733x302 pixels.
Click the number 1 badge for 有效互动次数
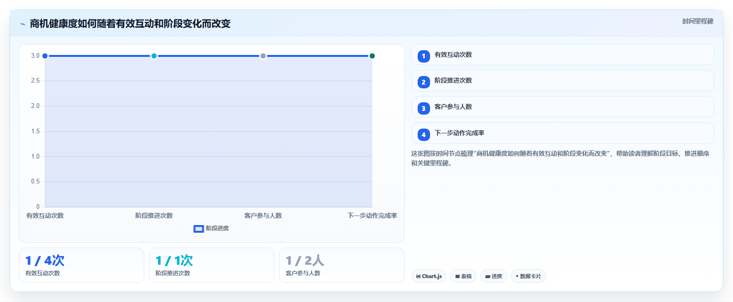point(423,56)
